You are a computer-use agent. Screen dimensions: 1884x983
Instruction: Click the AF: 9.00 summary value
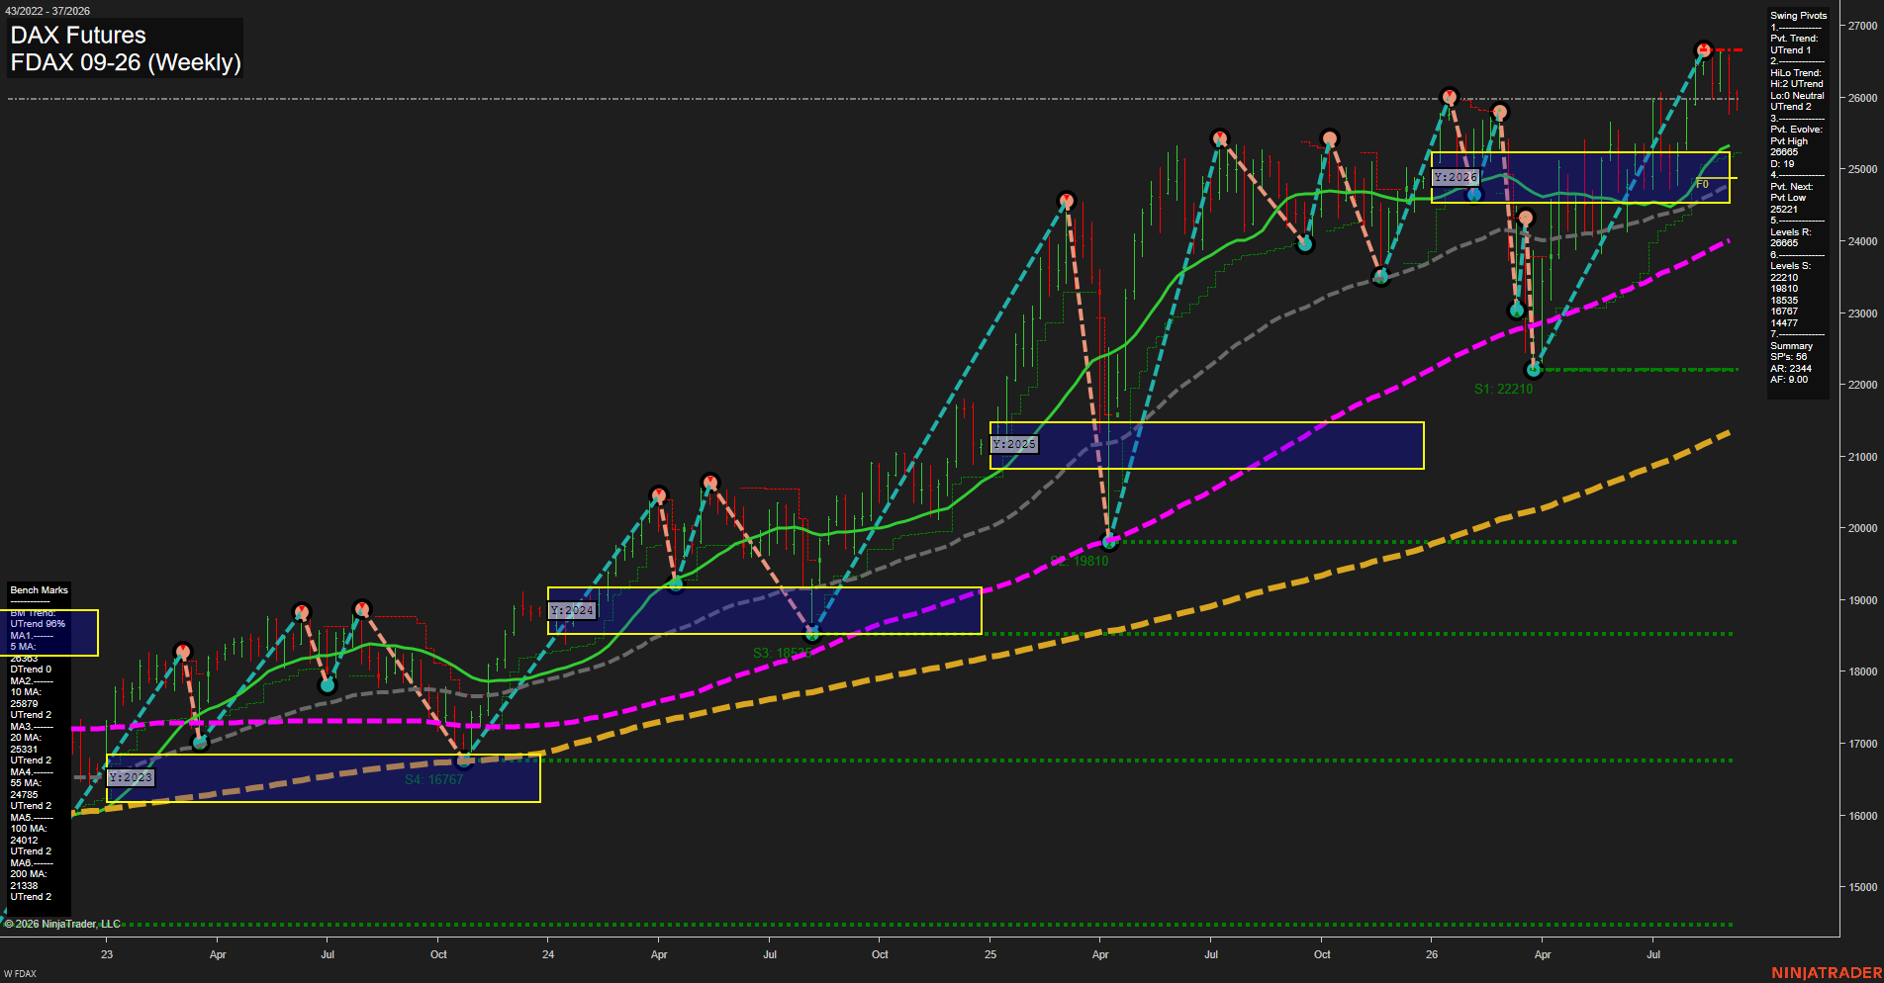click(x=1789, y=380)
